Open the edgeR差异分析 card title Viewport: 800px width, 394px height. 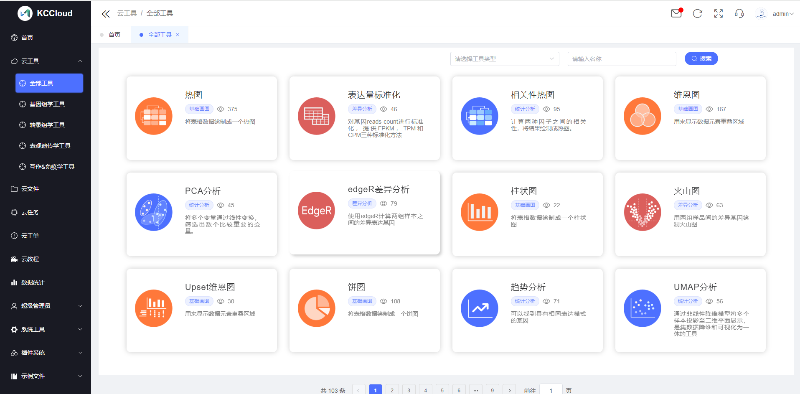pyautogui.click(x=378, y=189)
